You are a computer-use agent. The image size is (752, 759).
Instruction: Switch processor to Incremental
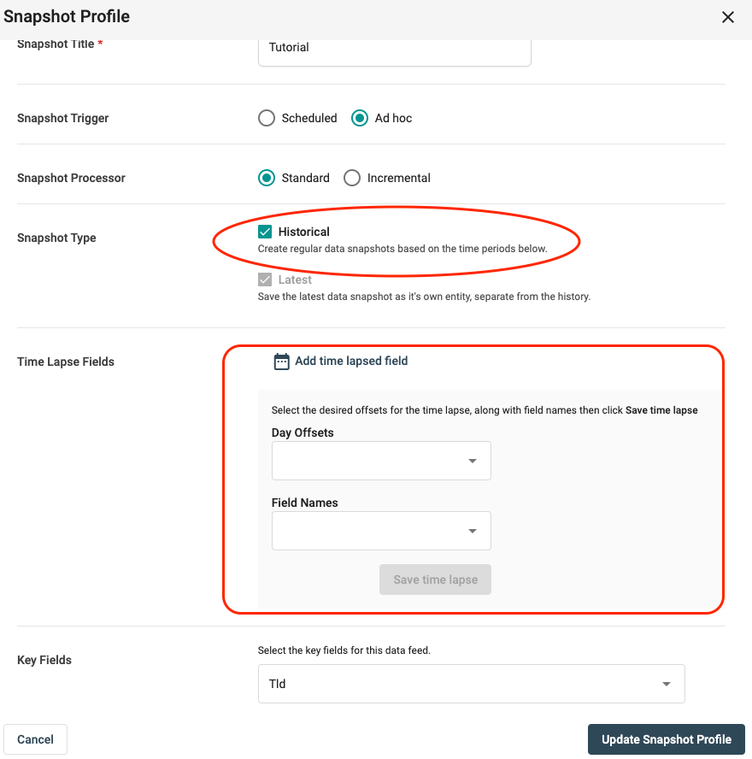pyautogui.click(x=352, y=178)
